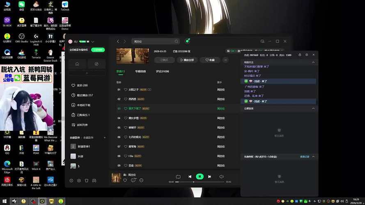This screenshot has width=365, height=205.
Task: Open comments for the current song
Action: (x=133, y=180)
